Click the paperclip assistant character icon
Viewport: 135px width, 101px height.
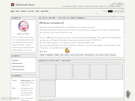[x=128, y=94]
